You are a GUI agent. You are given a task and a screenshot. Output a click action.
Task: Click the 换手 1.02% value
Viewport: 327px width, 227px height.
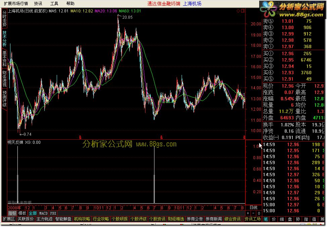(287, 125)
